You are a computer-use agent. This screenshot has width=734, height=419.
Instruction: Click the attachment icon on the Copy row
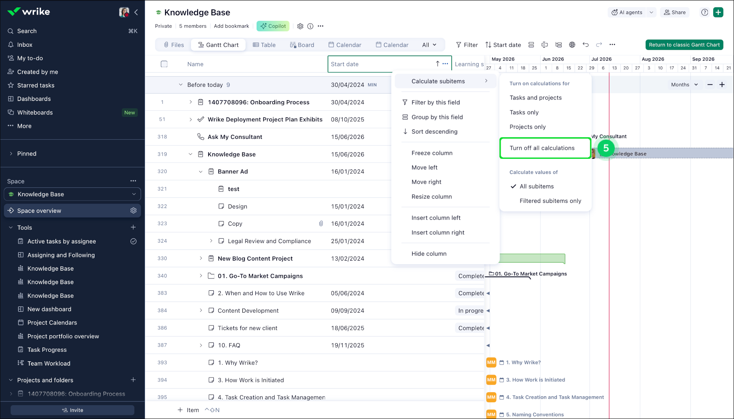click(x=321, y=224)
